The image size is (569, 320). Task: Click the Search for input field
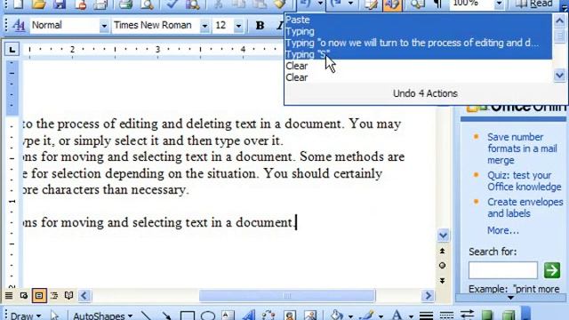tap(502, 270)
